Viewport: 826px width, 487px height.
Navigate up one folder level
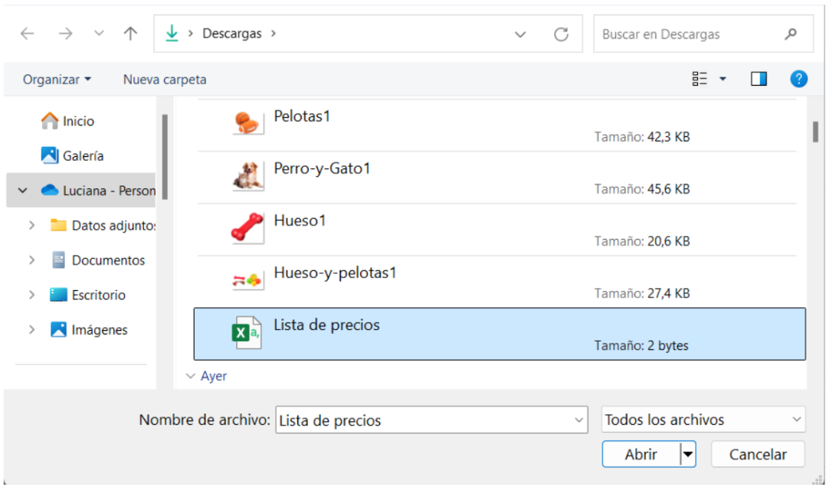130,34
